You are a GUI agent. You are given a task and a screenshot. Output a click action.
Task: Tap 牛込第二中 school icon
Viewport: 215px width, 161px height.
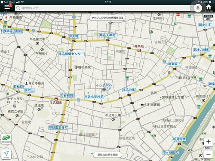pyautogui.click(x=37, y=43)
